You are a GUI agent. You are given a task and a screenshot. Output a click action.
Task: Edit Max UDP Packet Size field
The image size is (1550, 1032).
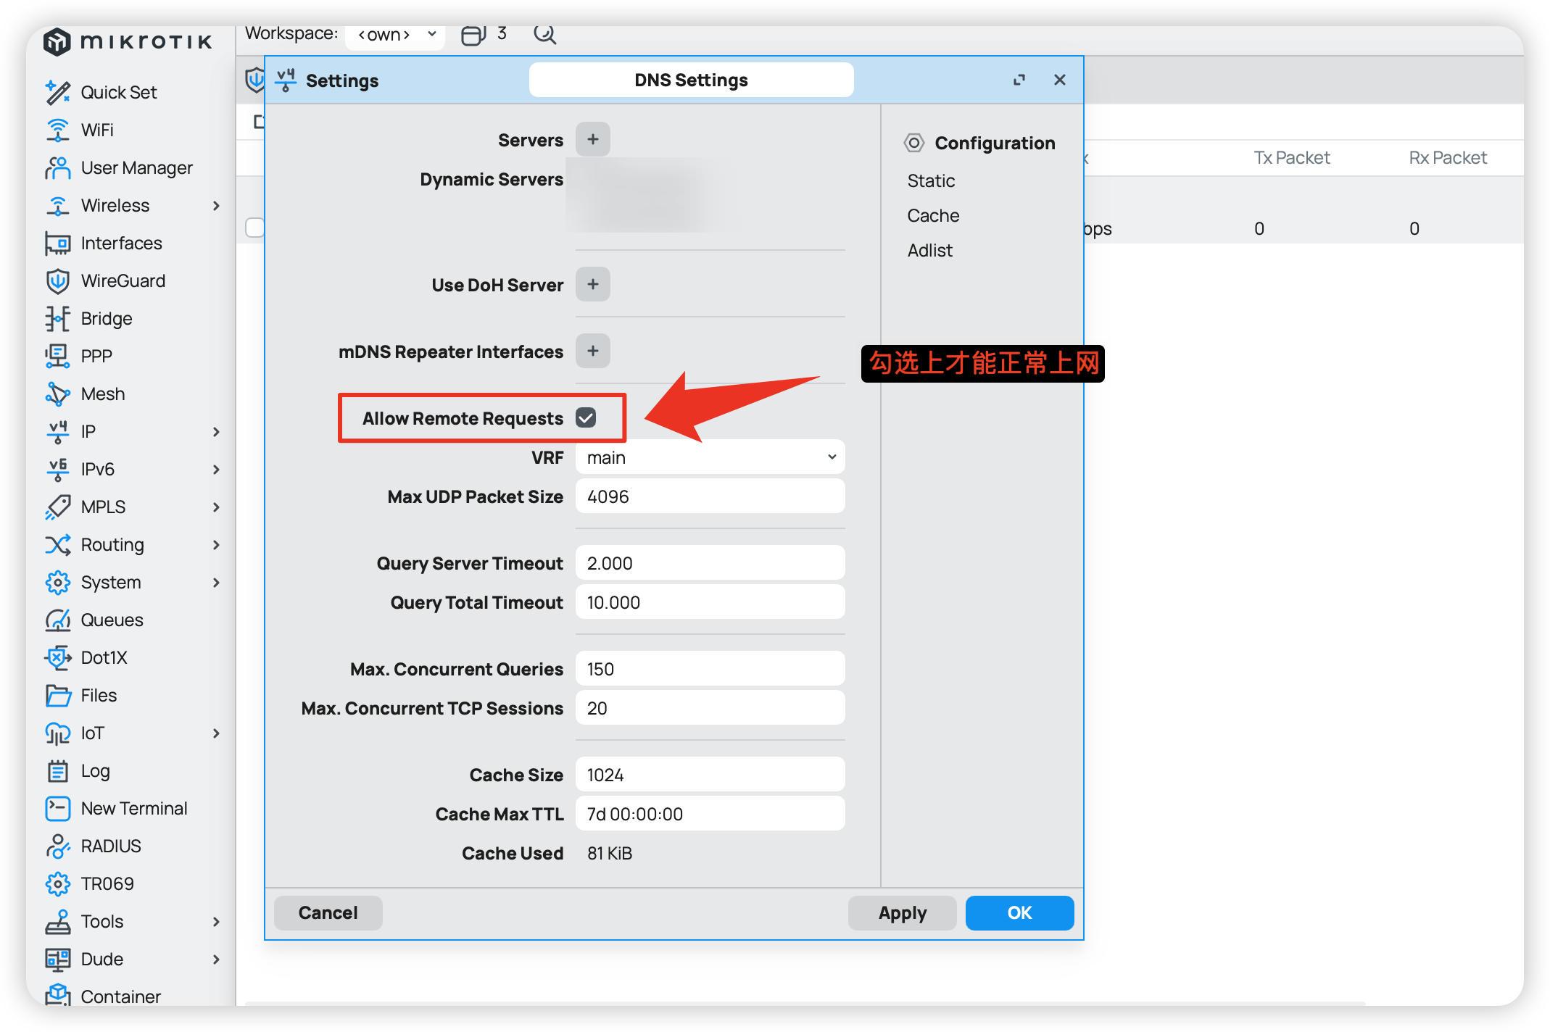tap(710, 496)
